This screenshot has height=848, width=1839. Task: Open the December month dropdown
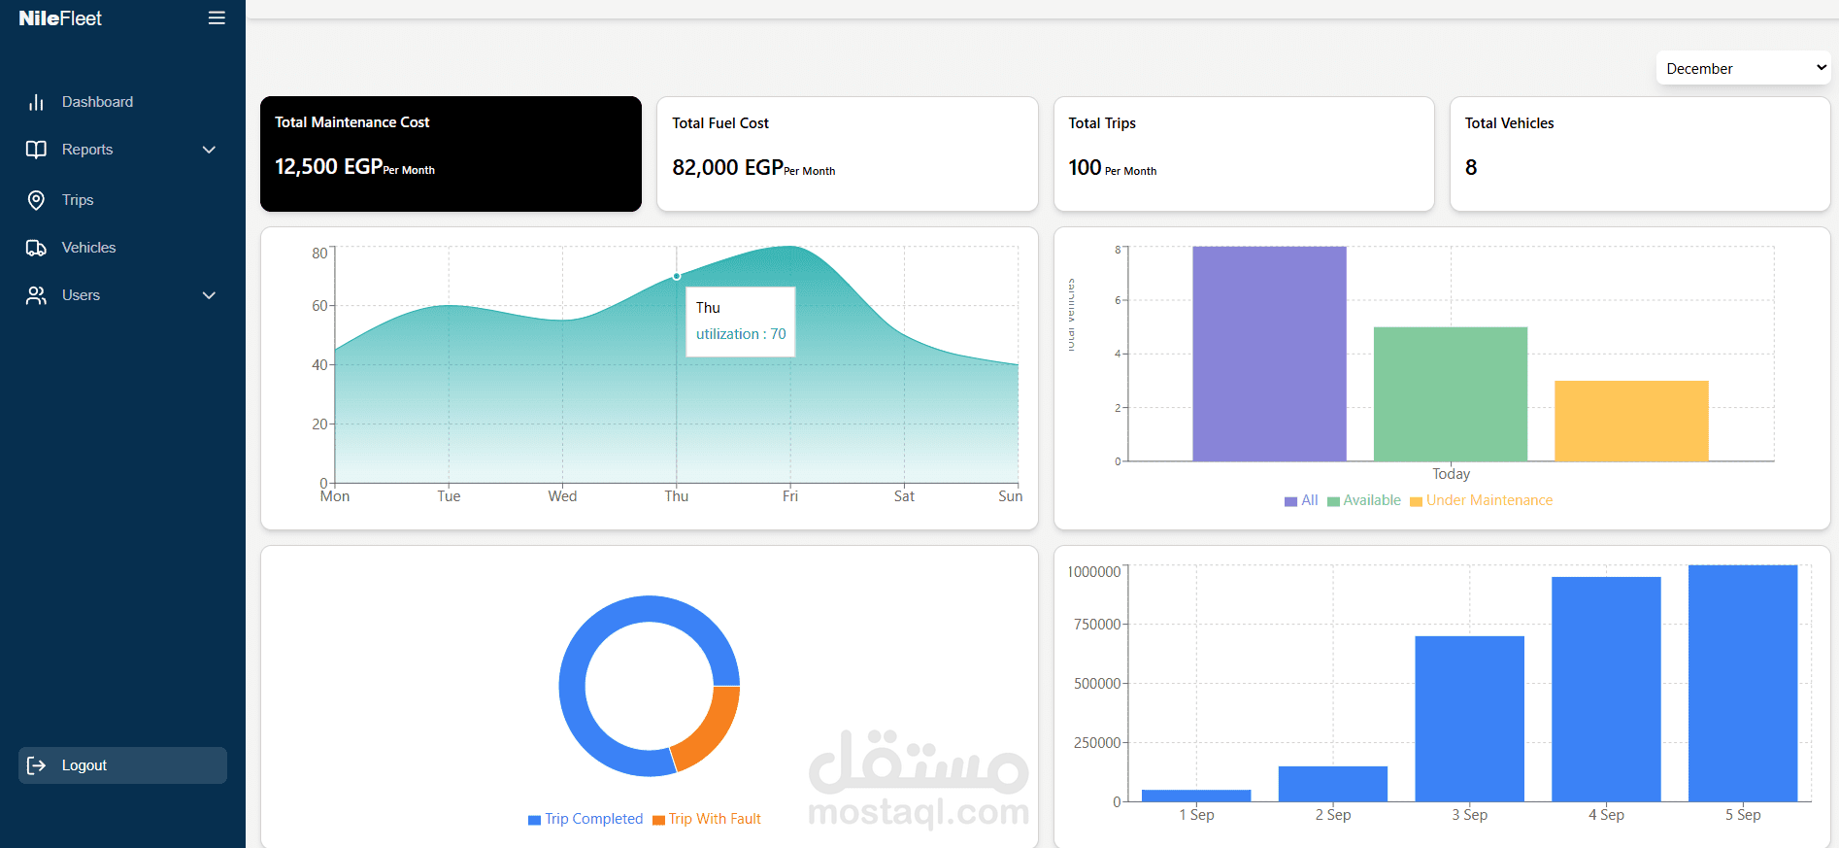pyautogui.click(x=1743, y=68)
